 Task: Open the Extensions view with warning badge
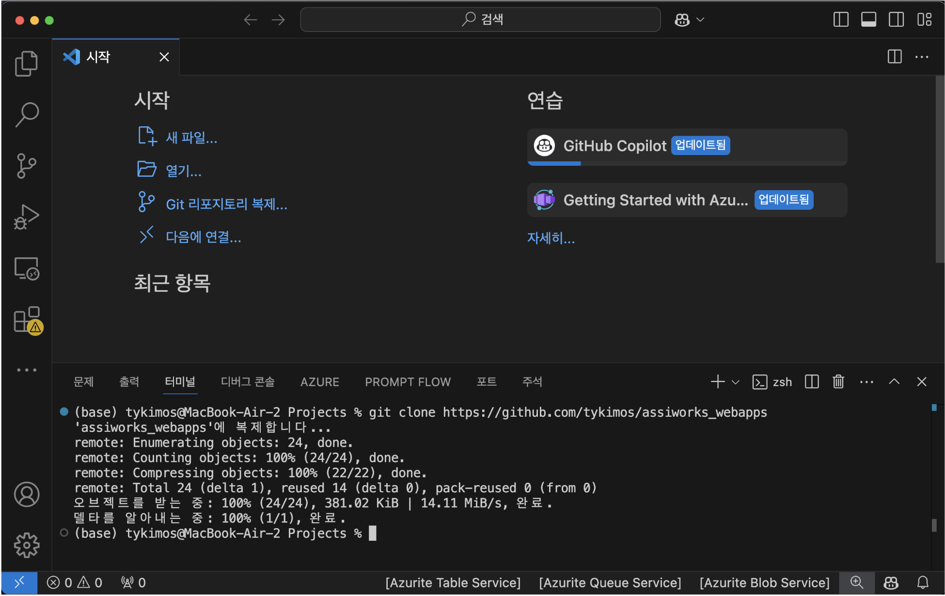click(x=26, y=320)
